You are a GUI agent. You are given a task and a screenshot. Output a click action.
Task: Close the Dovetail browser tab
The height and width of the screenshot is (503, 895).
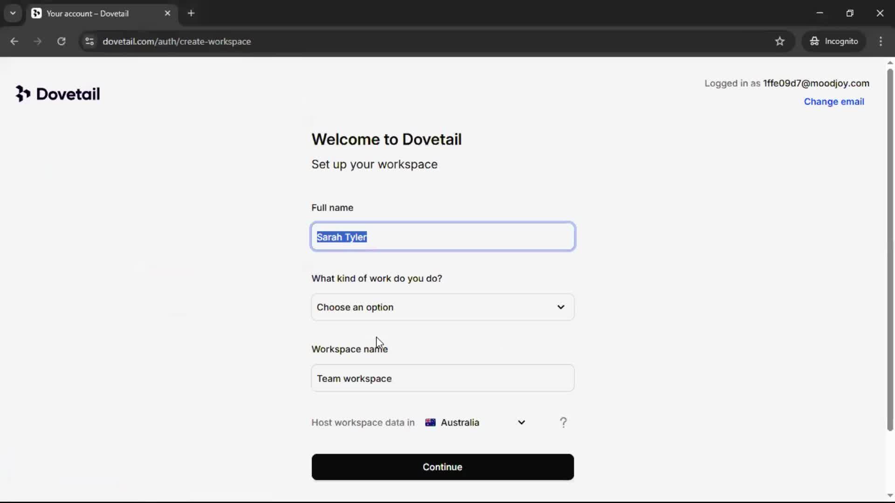coord(167,13)
